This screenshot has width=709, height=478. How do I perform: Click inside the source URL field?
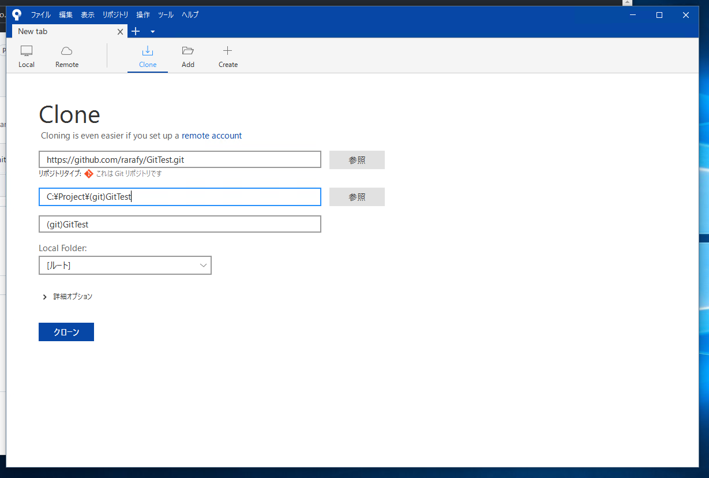pyautogui.click(x=179, y=159)
